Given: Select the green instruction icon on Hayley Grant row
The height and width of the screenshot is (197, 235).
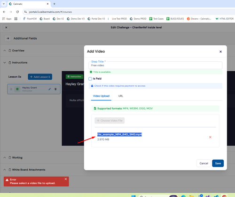Looking at the screenshot, I should 17,89.
